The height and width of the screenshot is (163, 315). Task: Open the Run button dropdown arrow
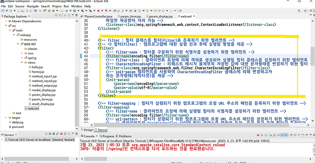coord(79,10)
